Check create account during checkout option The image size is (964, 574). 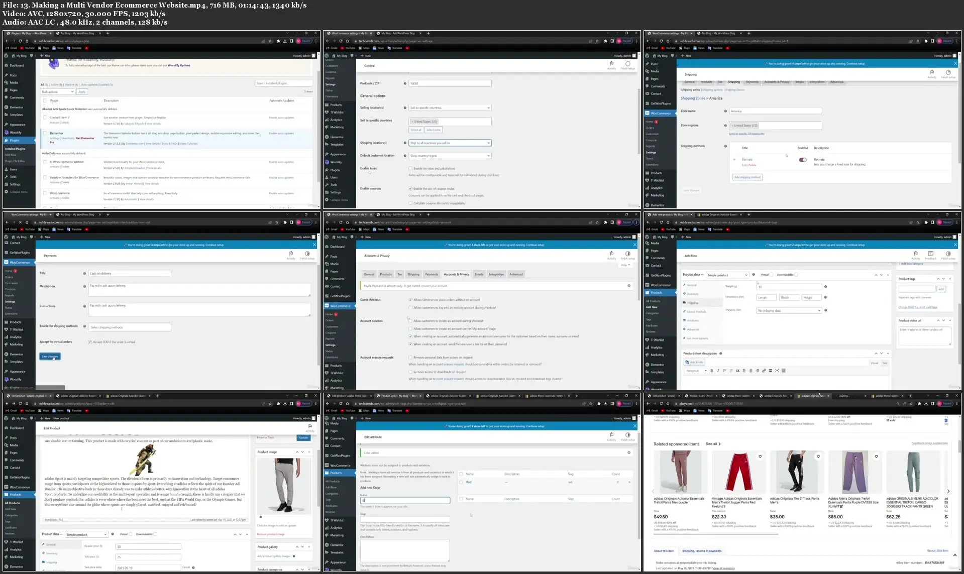(410, 321)
